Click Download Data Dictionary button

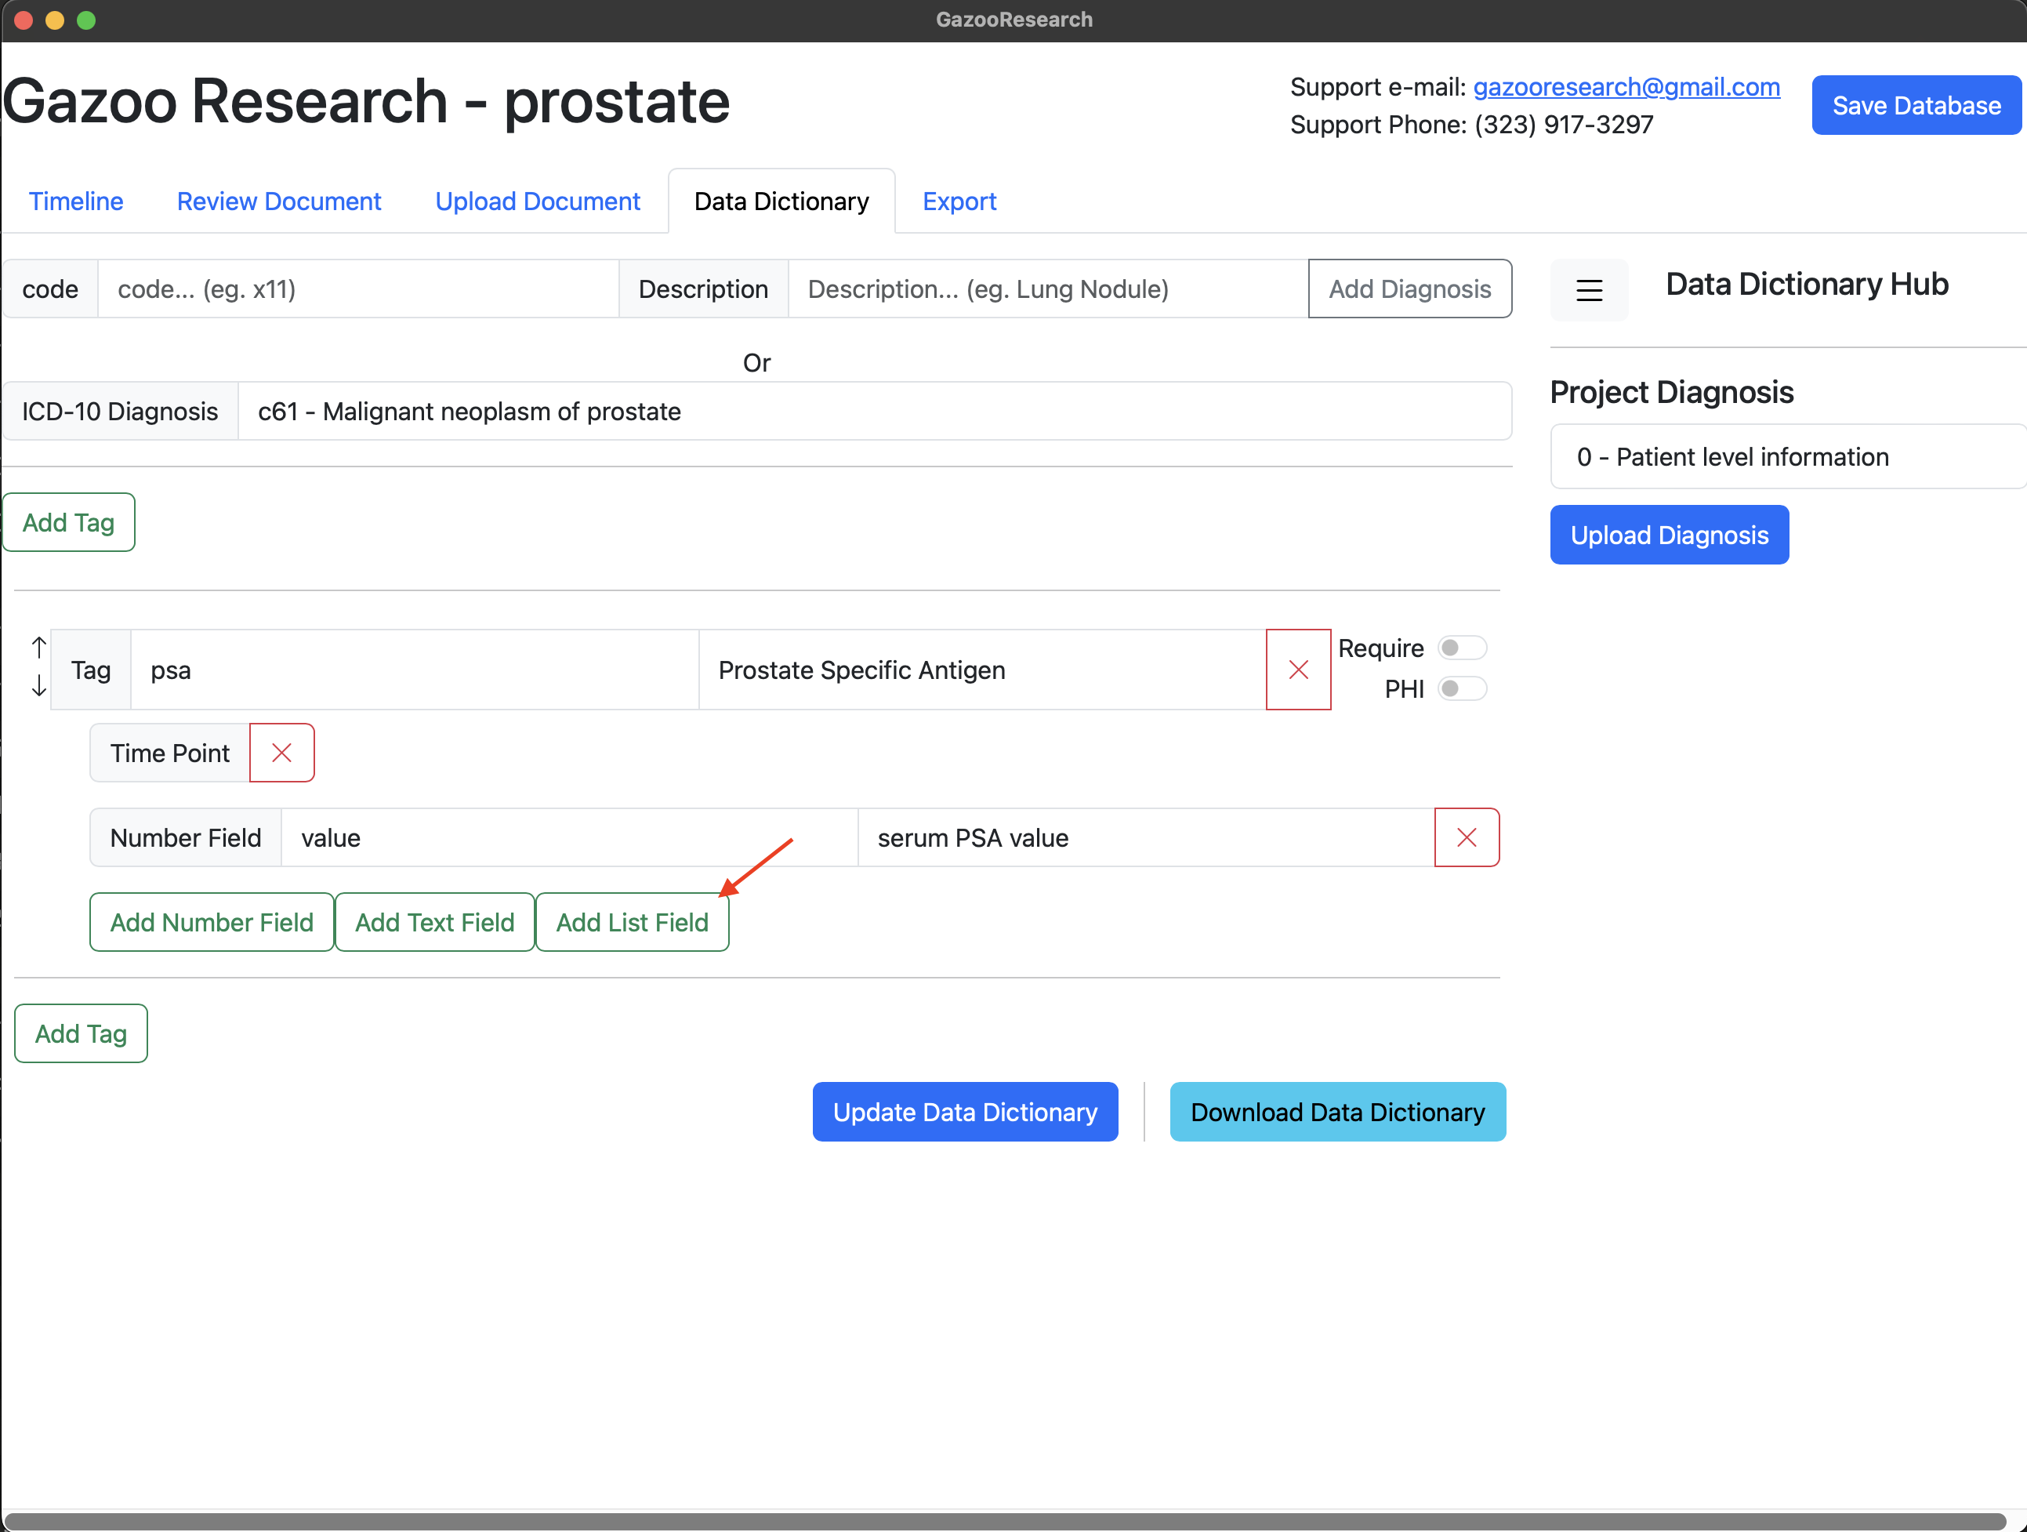pos(1337,1112)
